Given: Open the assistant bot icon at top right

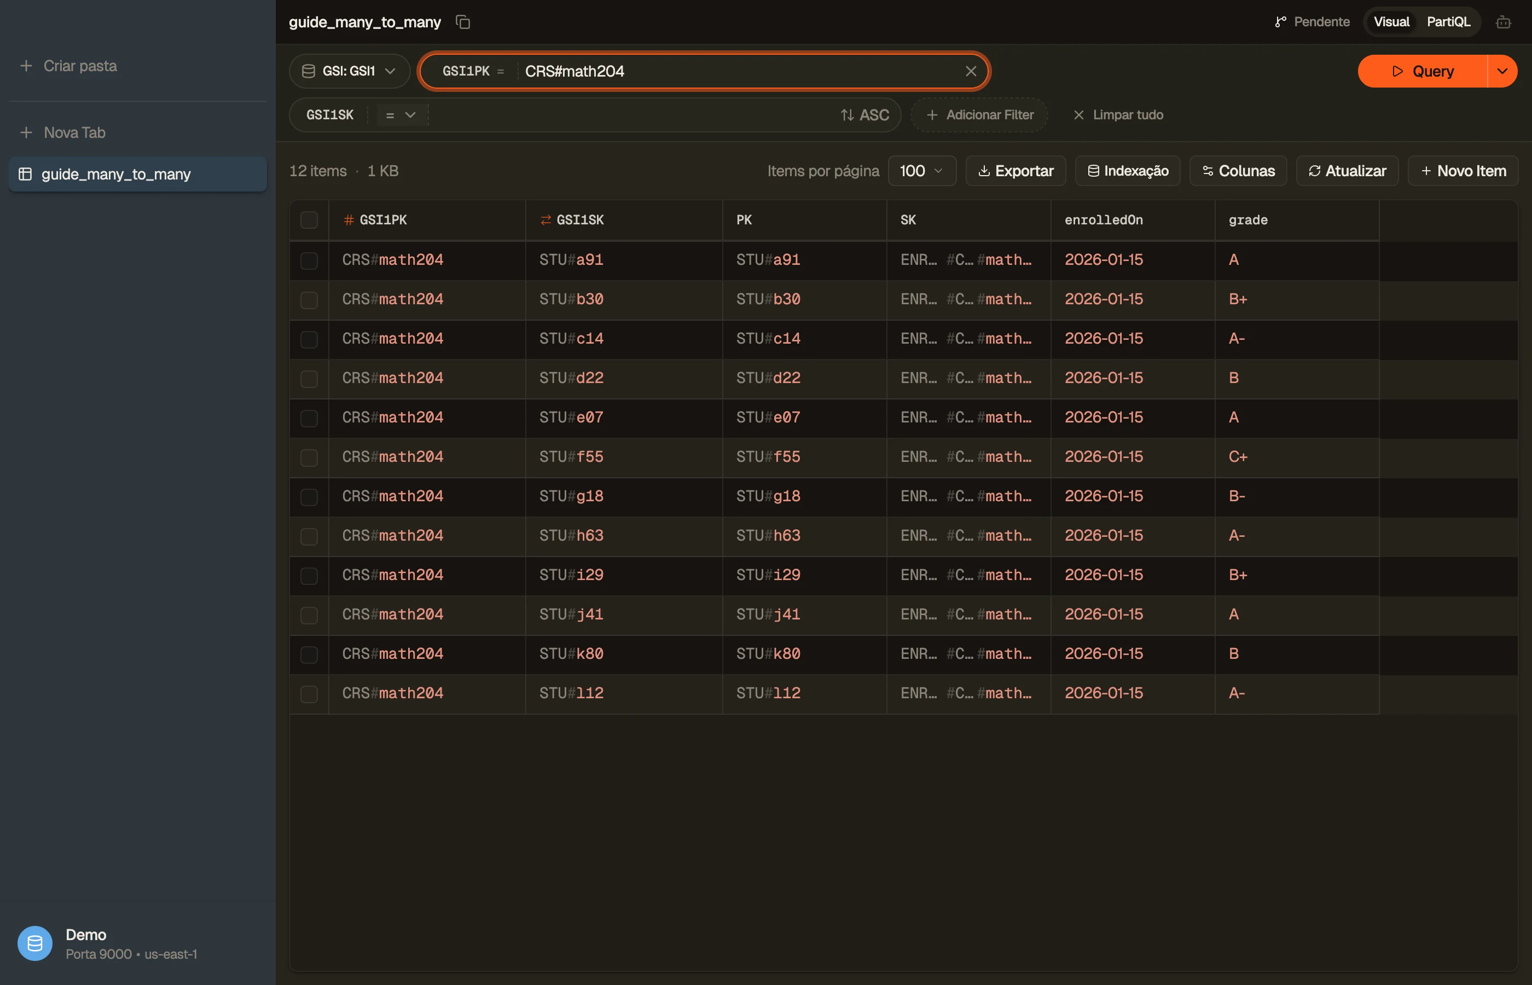Looking at the screenshot, I should 1503,22.
